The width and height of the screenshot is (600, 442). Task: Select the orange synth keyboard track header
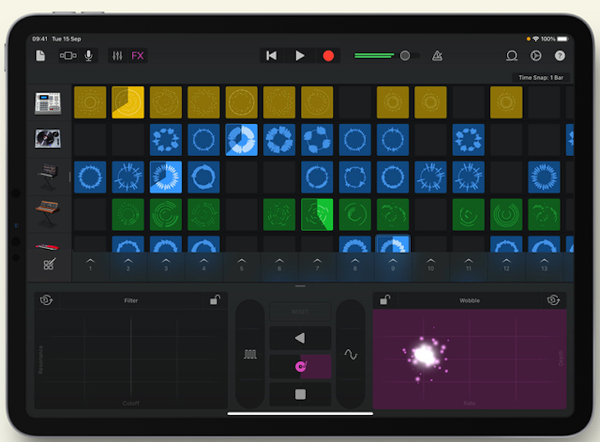[48, 213]
